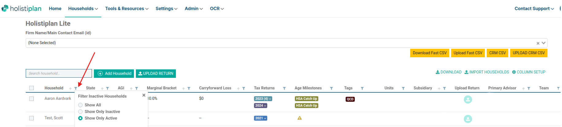Open the Tools & Resources menu
The image size is (562, 127).
pyautogui.click(x=127, y=9)
